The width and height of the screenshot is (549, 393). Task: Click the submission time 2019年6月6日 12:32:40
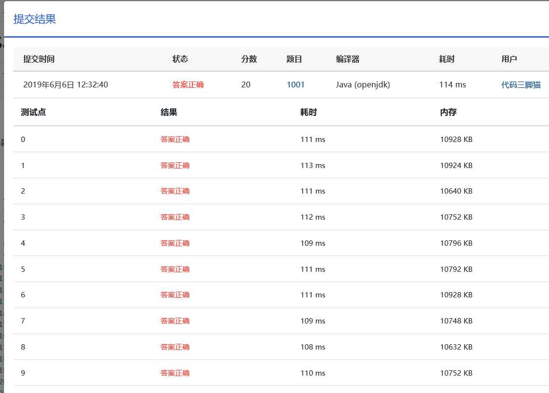(66, 84)
